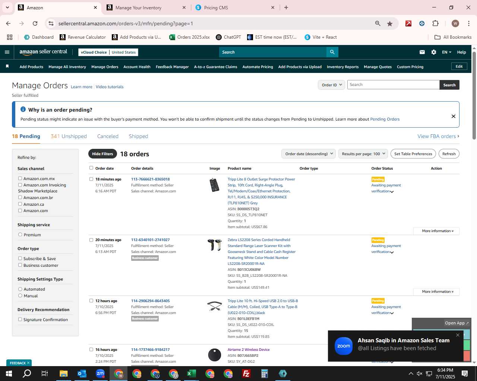Click the page vertical scrollbar
The image size is (477, 381).
tap(474, 96)
